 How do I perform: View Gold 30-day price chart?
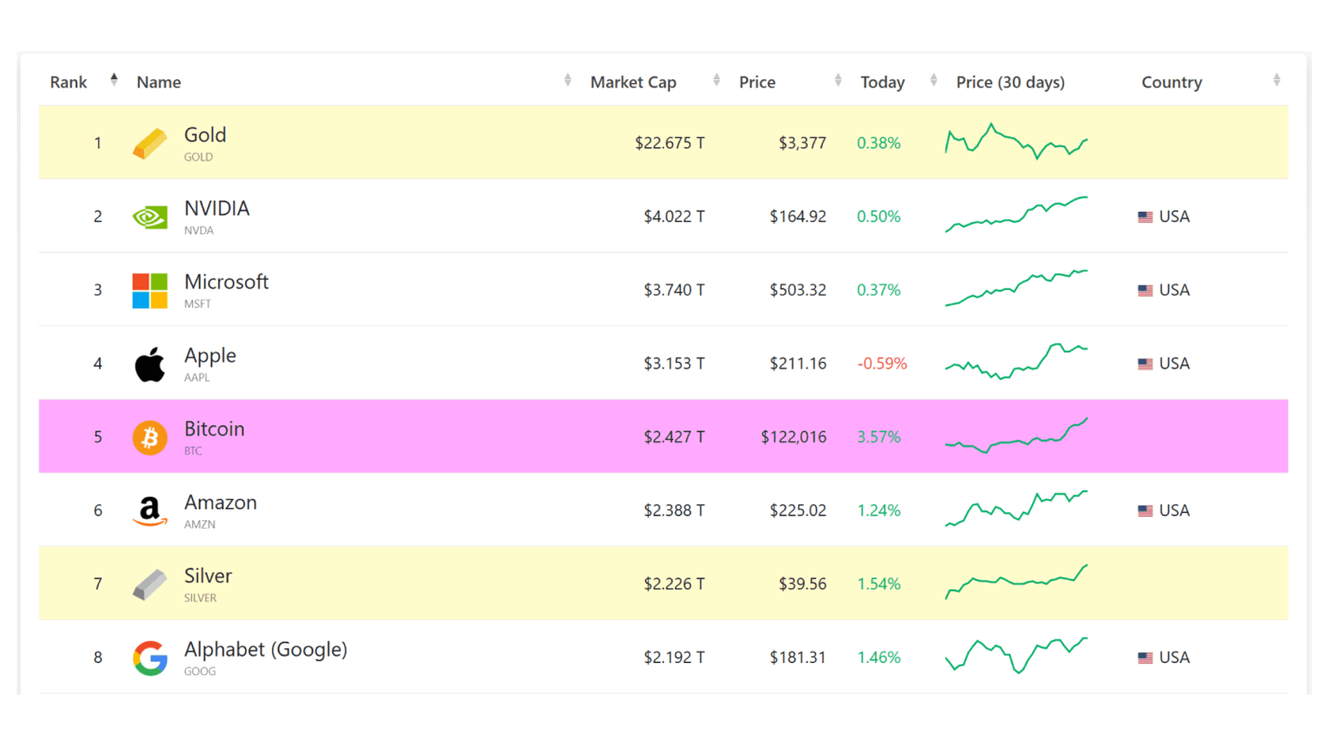tap(1017, 141)
